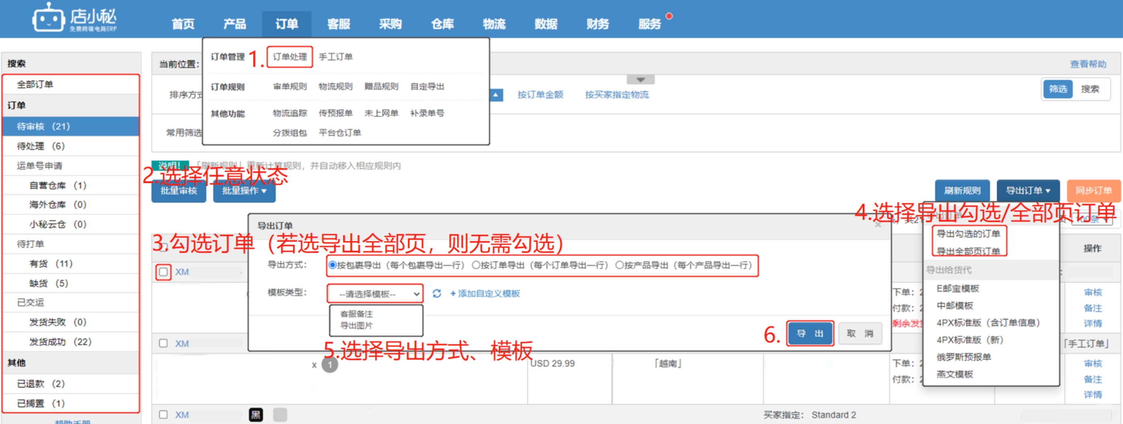Click the gray square tag icon

pos(280,415)
